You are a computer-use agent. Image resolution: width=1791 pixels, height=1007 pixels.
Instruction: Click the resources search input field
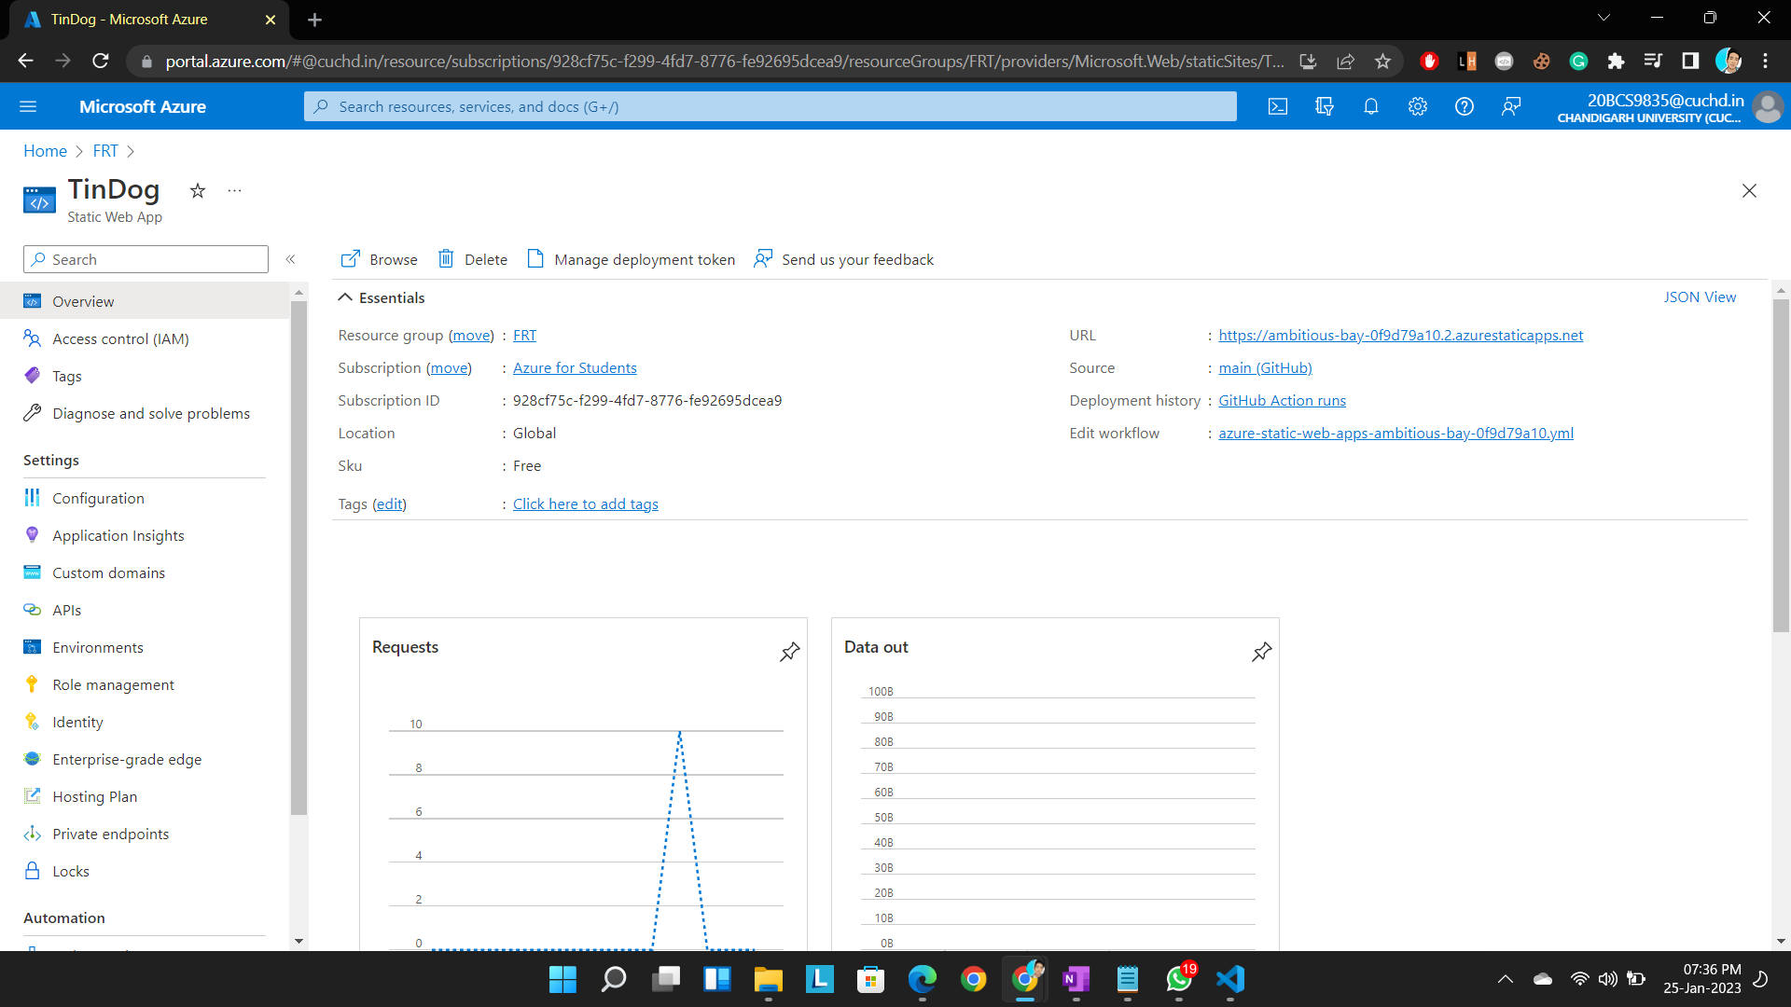coord(771,106)
